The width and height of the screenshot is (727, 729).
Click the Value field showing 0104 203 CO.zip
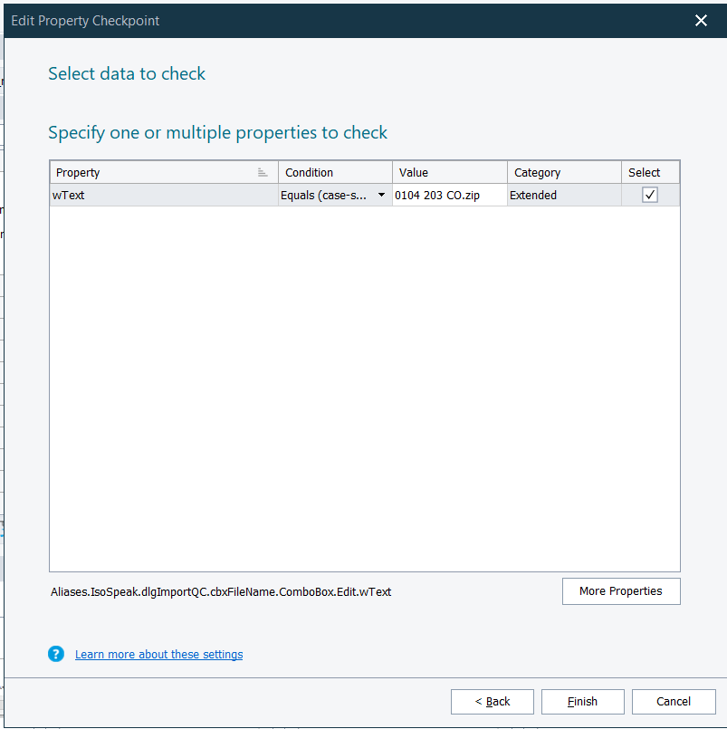449,195
